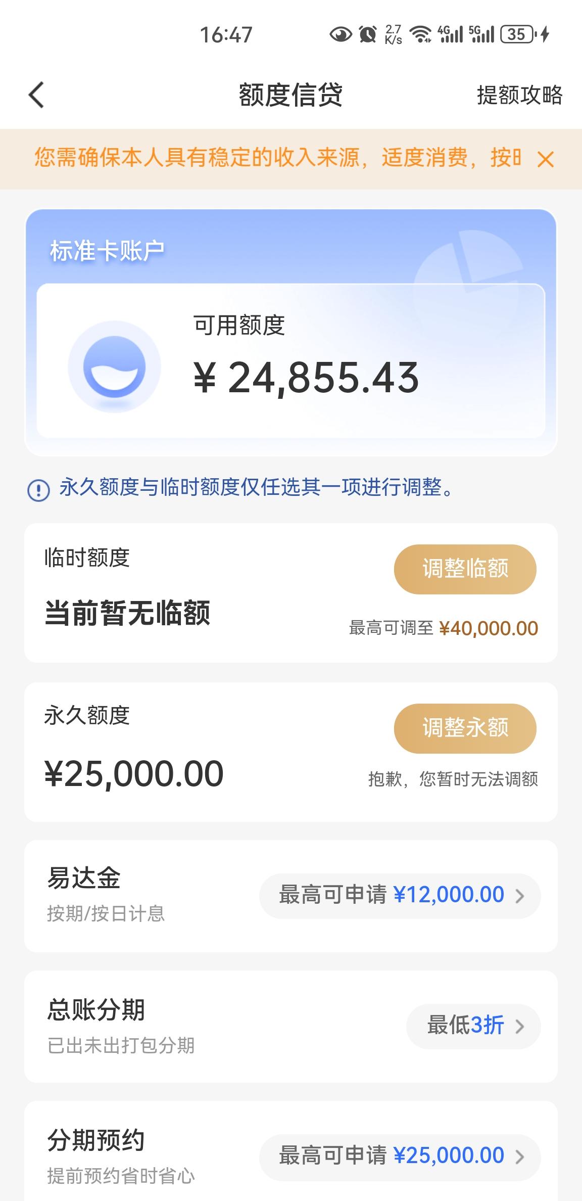Screen dimensions: 582x1201
Task: Tap the scrolling orange notice text
Action: [x=277, y=158]
